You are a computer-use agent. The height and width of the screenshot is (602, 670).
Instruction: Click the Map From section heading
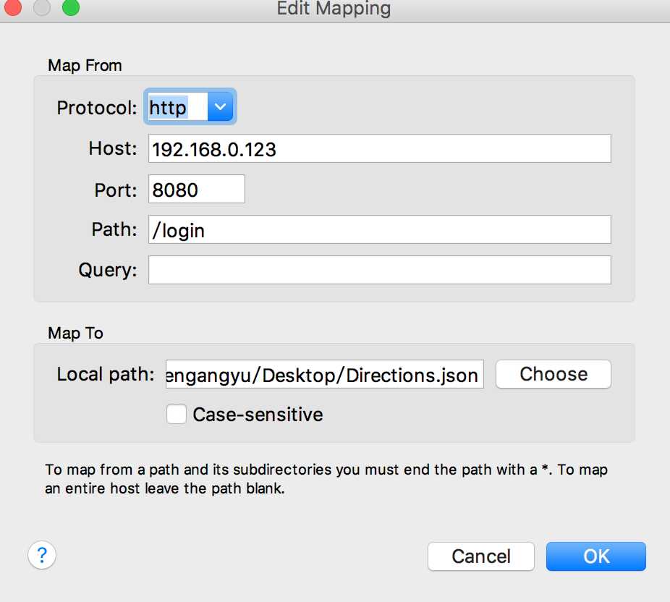pos(85,66)
